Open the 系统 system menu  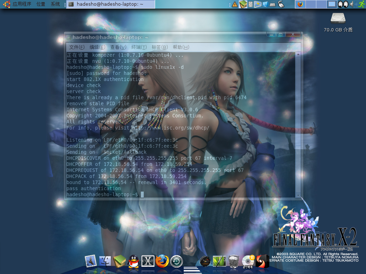tap(55, 4)
